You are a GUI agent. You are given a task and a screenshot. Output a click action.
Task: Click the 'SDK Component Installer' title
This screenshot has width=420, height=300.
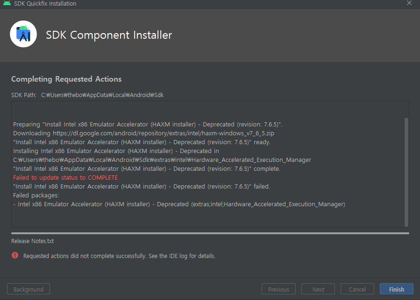[109, 35]
